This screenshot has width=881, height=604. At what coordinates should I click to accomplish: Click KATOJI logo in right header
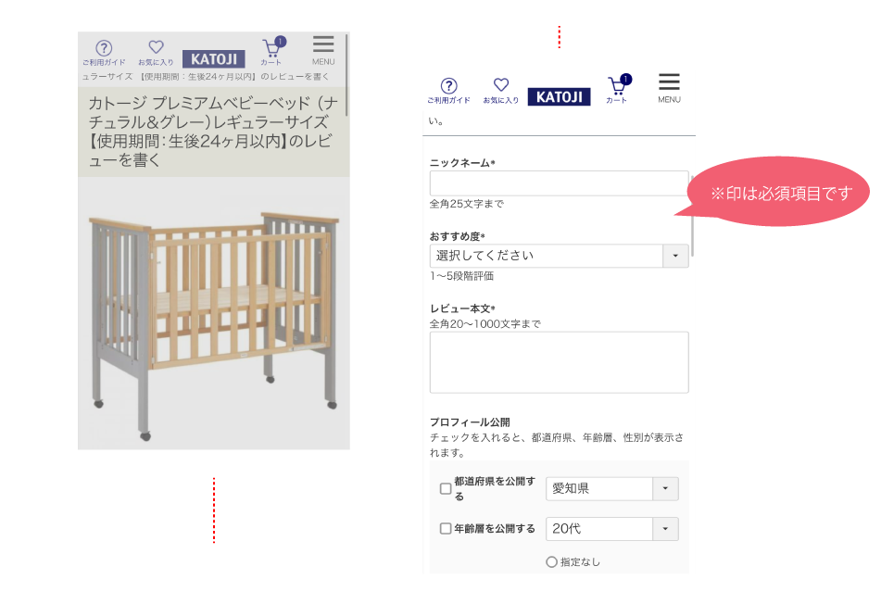[559, 96]
